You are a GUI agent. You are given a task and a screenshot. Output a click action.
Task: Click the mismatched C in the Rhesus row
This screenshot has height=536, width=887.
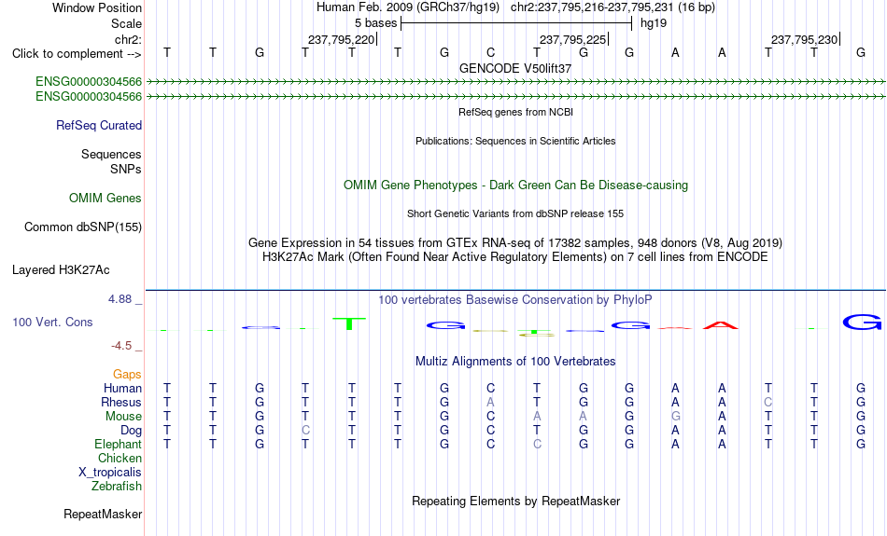767,402
